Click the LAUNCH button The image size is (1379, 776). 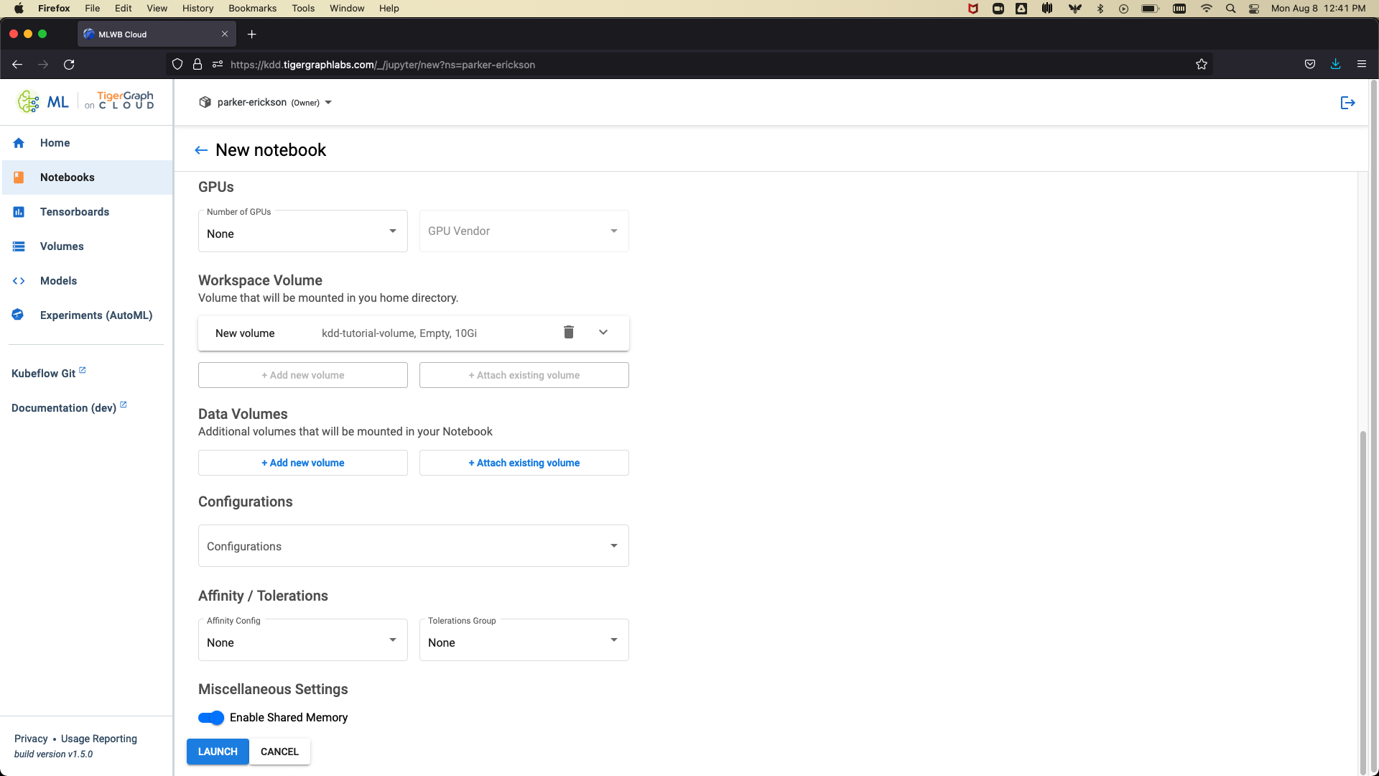coord(218,752)
